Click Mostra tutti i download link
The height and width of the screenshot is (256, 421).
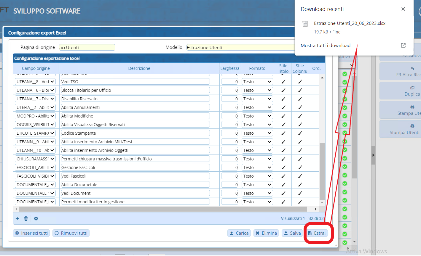coord(325,45)
